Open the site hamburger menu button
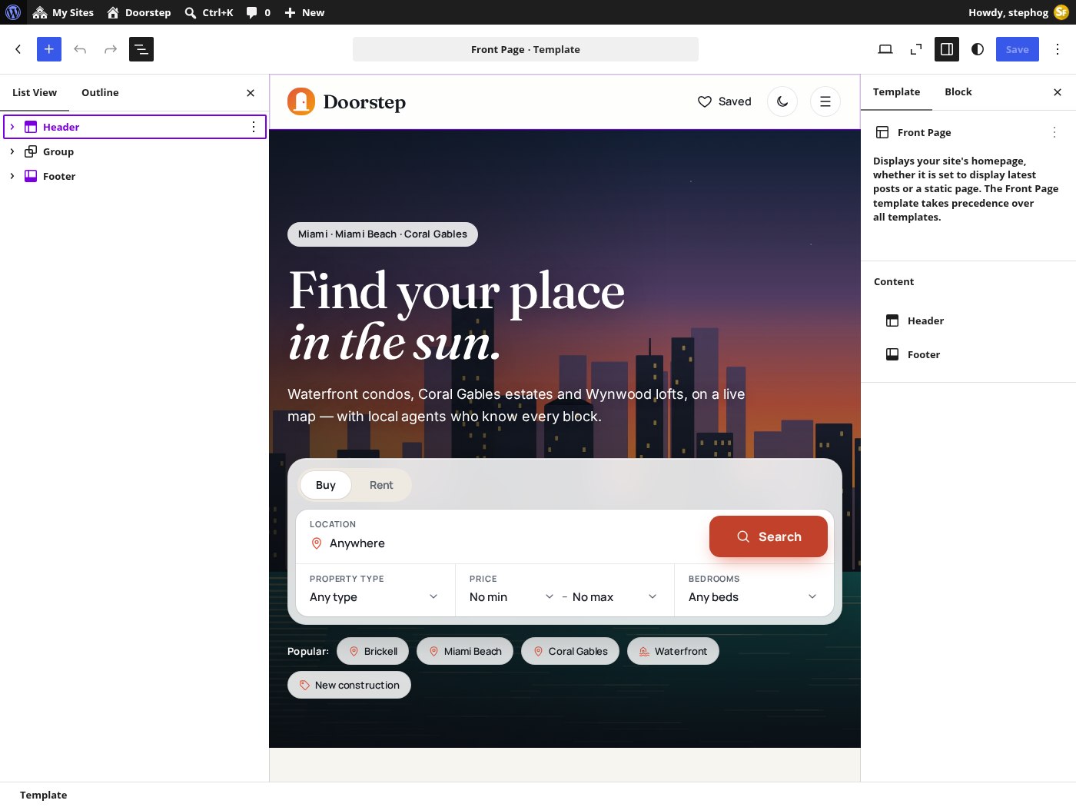 (825, 101)
